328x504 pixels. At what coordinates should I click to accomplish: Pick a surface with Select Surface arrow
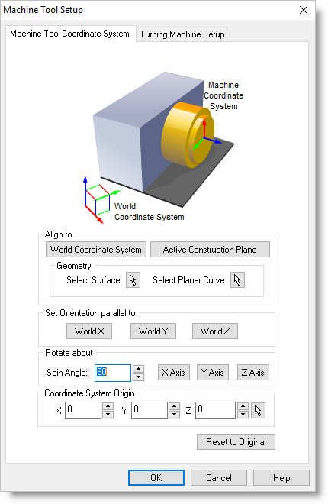click(x=133, y=280)
